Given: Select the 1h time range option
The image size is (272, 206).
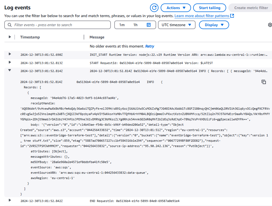Looking at the screenshot, I should (x=135, y=25).
